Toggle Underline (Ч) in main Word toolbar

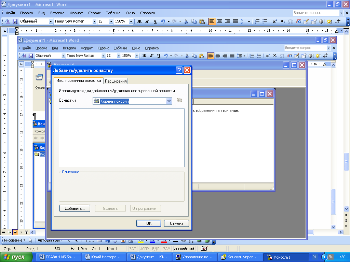pyautogui.click(x=155, y=21)
